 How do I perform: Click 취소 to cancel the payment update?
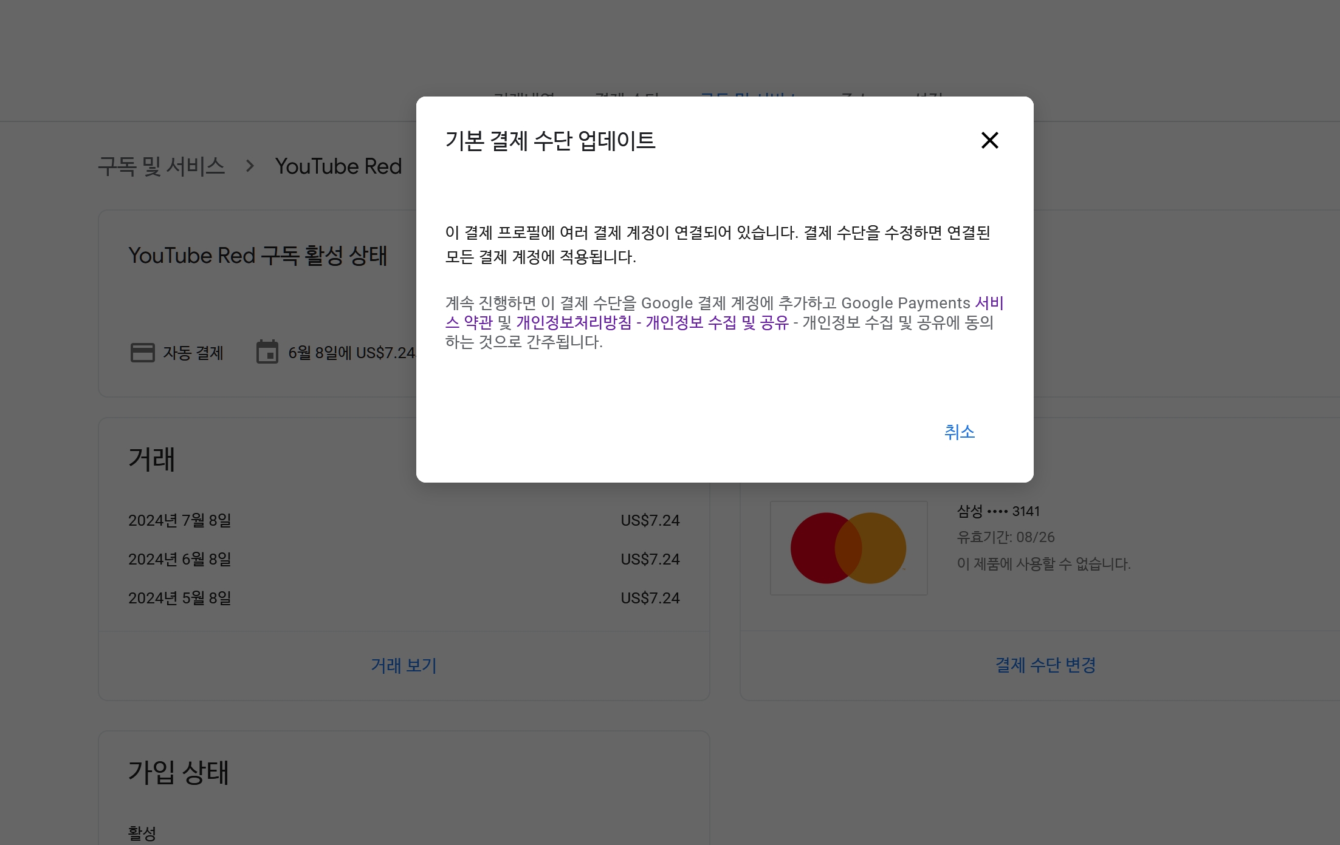pos(960,432)
